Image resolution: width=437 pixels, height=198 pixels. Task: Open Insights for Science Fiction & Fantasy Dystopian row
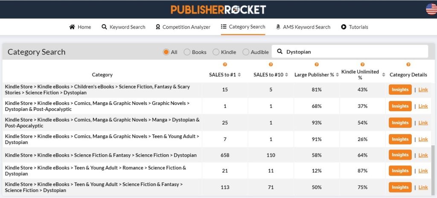(400, 155)
